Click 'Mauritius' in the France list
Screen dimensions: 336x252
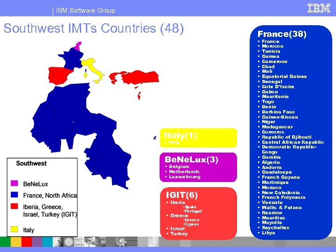tap(273, 218)
